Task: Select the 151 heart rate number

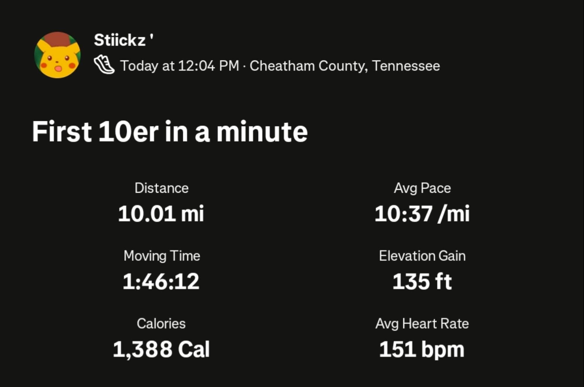Action: 397,349
